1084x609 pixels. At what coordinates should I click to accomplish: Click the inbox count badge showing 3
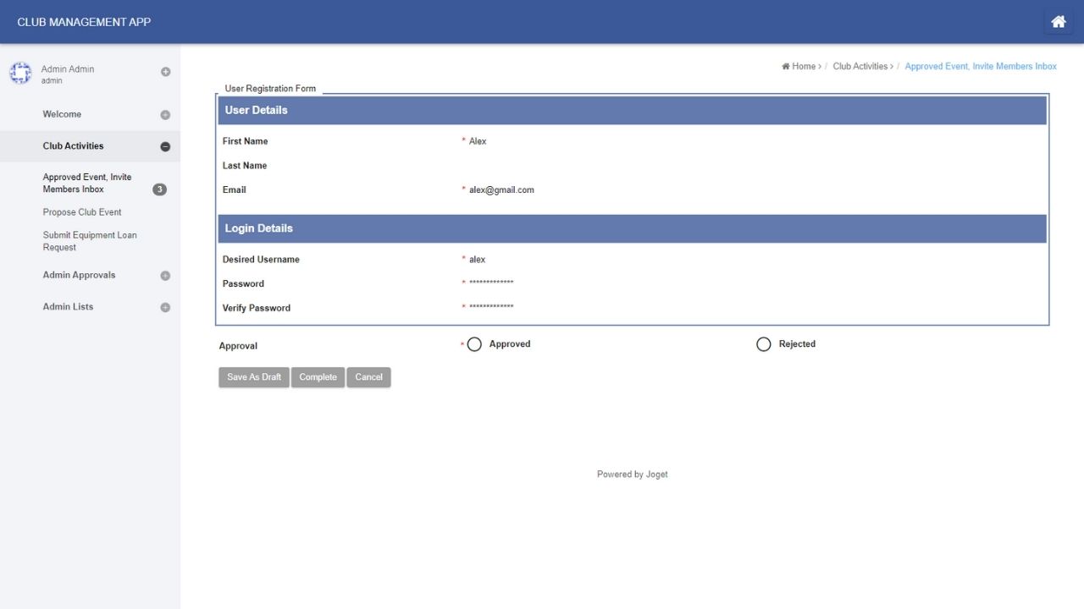tap(159, 189)
